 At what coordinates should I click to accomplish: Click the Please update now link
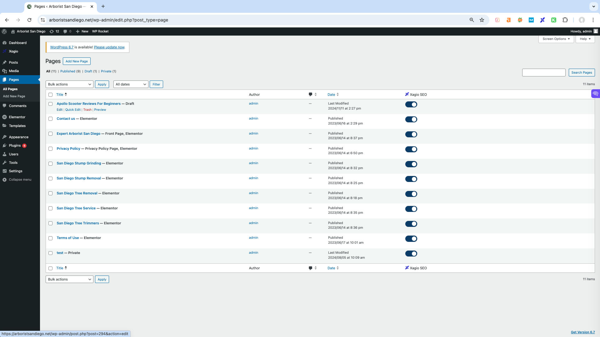pyautogui.click(x=109, y=47)
